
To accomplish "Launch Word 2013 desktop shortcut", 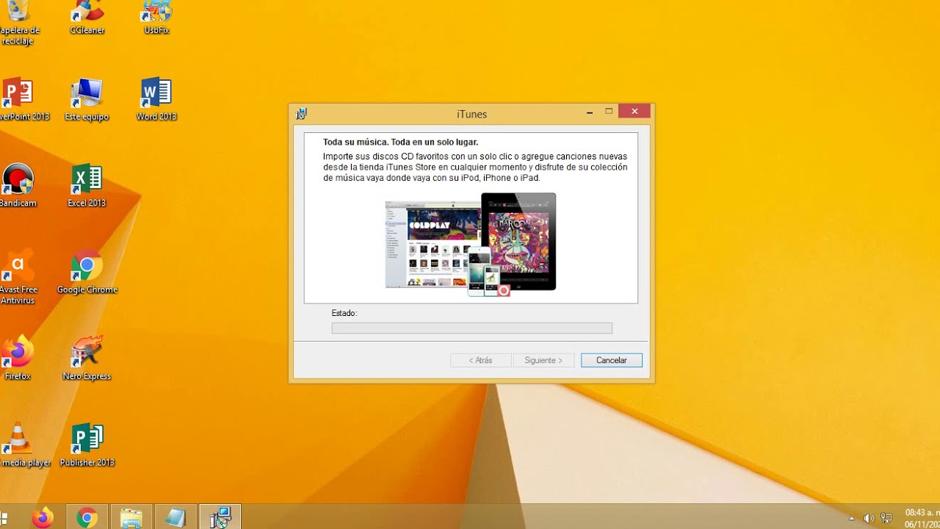I will click(x=156, y=99).
